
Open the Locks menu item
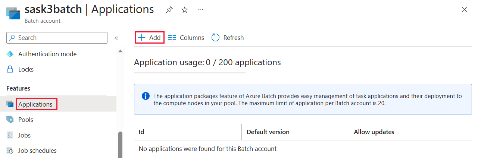(x=26, y=69)
